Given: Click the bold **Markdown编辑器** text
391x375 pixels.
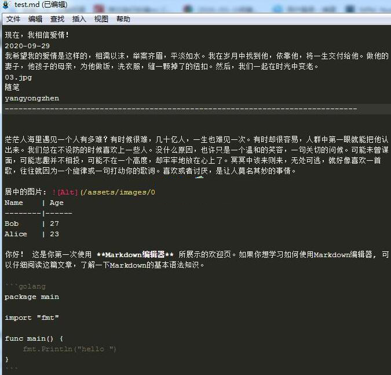Looking at the screenshot, I should point(135,255).
